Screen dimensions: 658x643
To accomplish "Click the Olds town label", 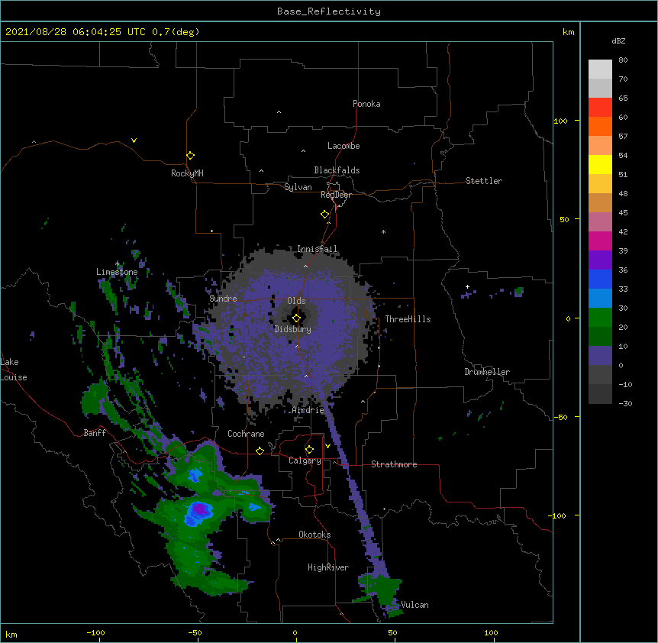I will 296,301.
